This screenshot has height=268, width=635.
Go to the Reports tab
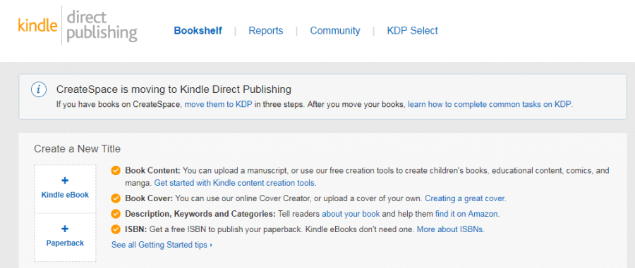(x=266, y=31)
